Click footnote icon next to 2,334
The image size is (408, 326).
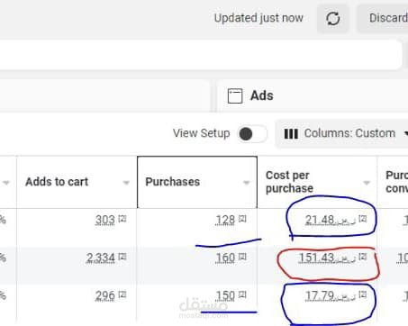122,257
